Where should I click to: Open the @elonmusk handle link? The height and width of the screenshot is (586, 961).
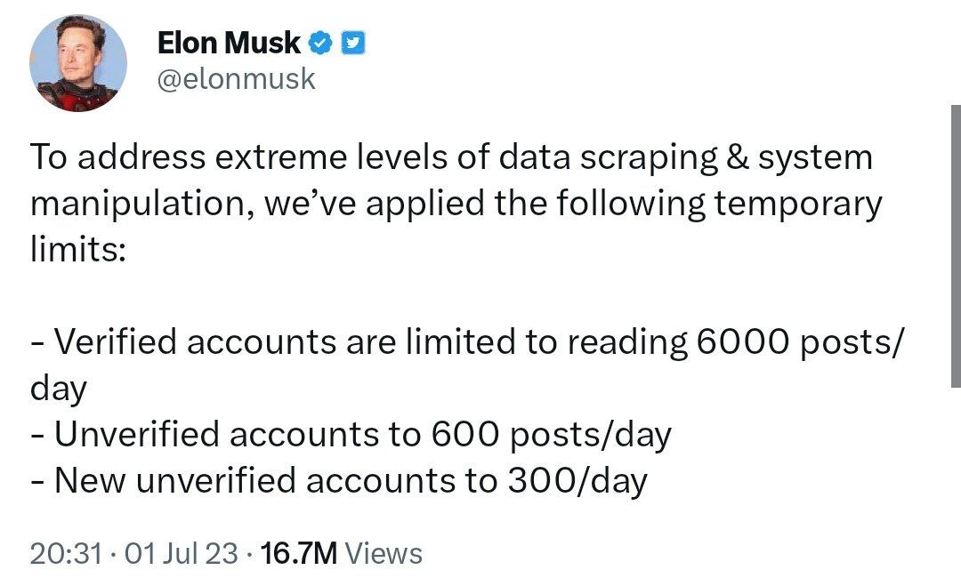pyautogui.click(x=236, y=79)
